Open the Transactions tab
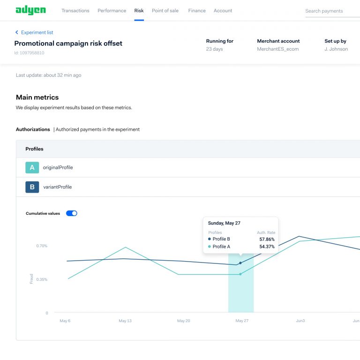Screen dimensions: 360x360 coord(75,11)
